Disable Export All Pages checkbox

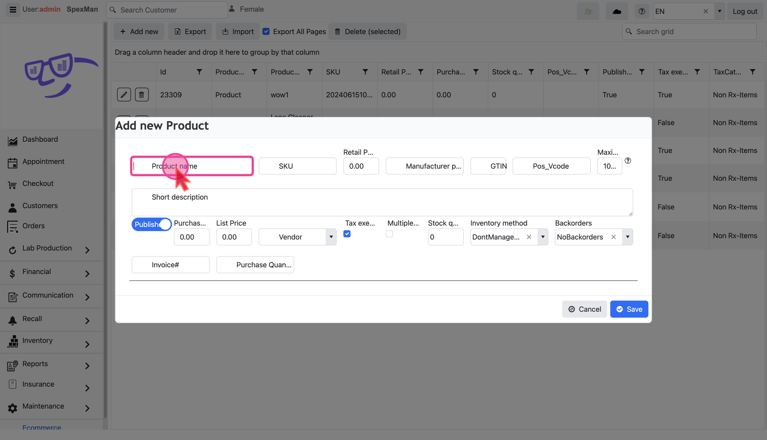click(x=266, y=31)
